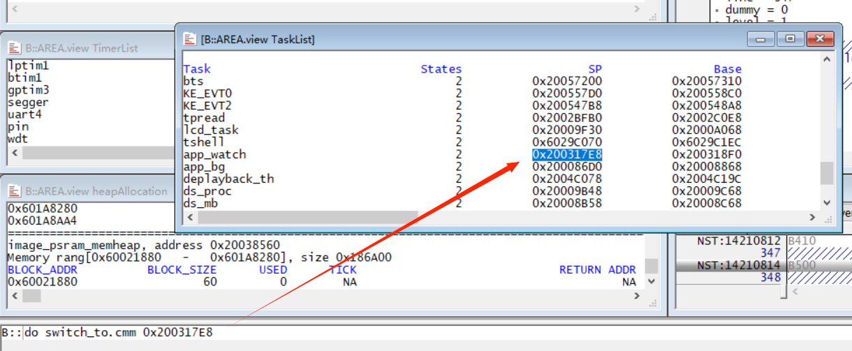Click the Task column header
The image size is (852, 351).
(x=197, y=69)
